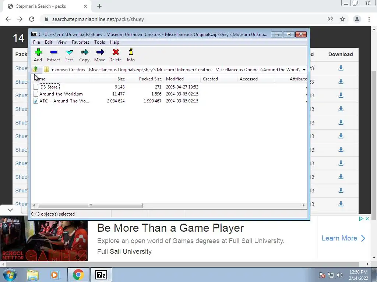This screenshot has height=282, width=377.
Task: Run the Test archive tool
Action: point(69,55)
